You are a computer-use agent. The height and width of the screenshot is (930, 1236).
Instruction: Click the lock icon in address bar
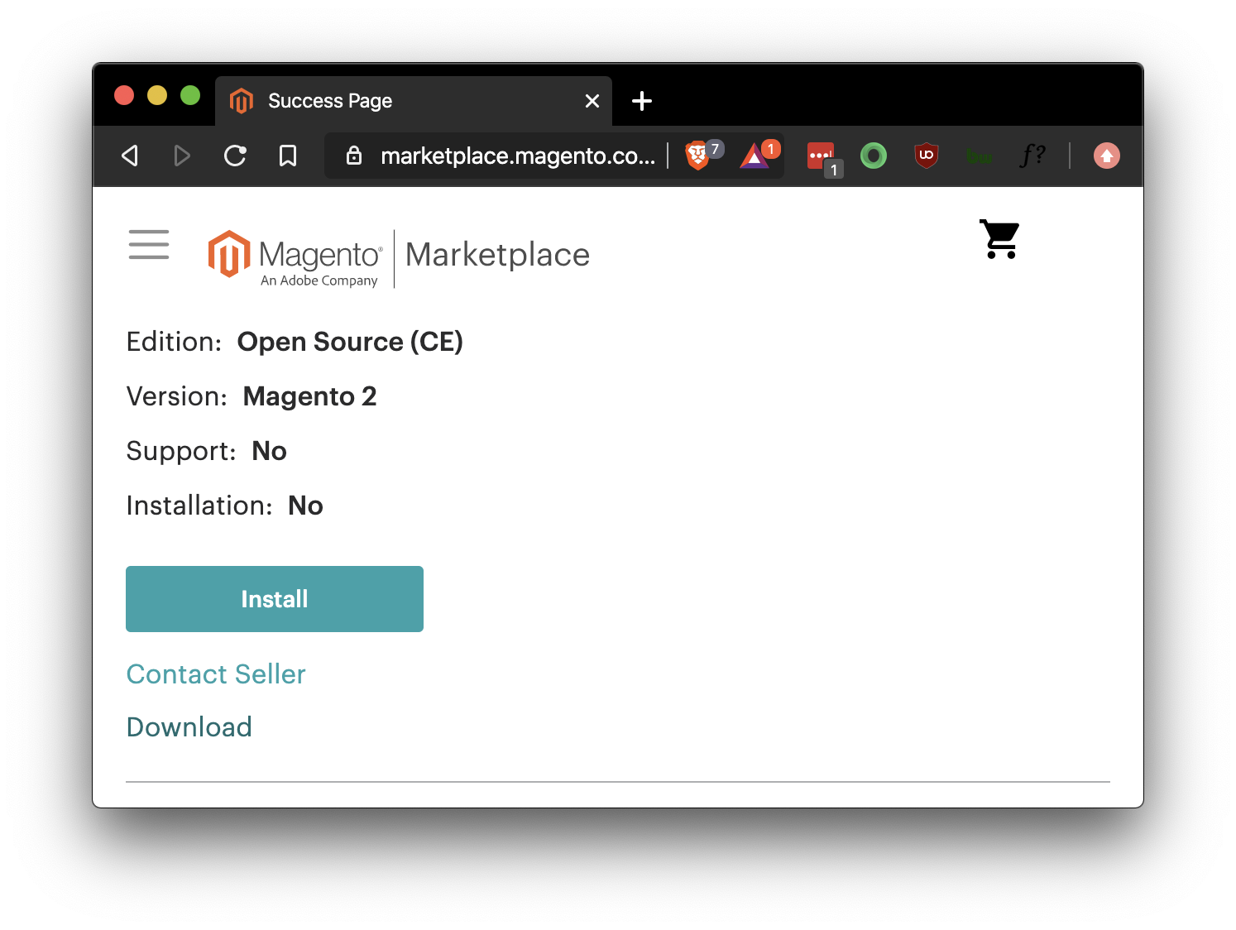[354, 156]
